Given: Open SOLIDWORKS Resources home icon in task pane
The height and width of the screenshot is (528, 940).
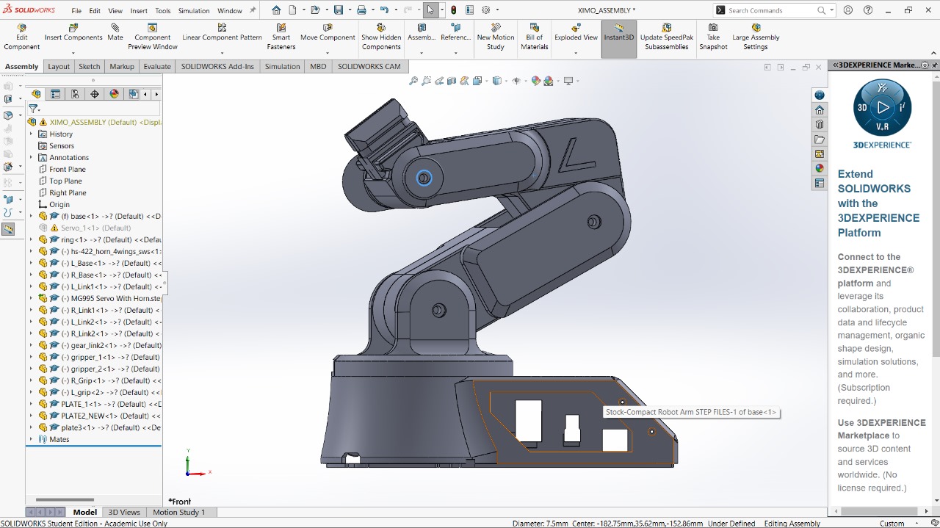Looking at the screenshot, I should [820, 109].
